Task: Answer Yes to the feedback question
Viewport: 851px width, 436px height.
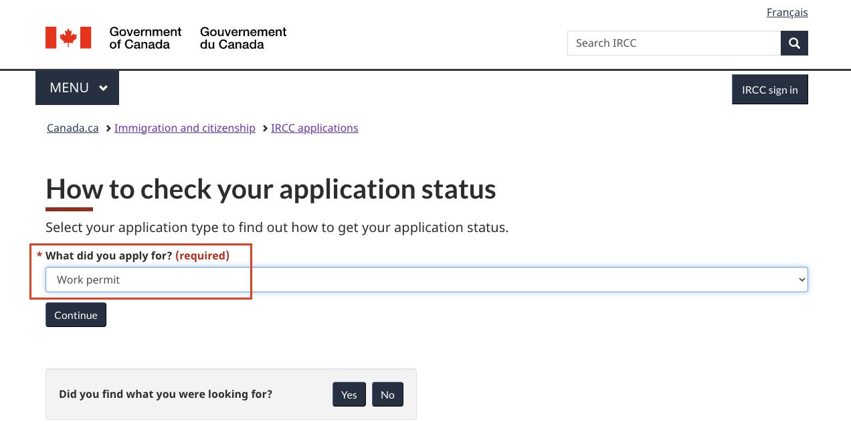Action: (x=349, y=395)
